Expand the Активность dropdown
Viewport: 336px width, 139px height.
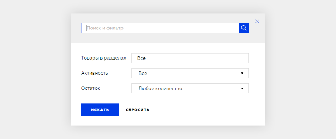190,74
